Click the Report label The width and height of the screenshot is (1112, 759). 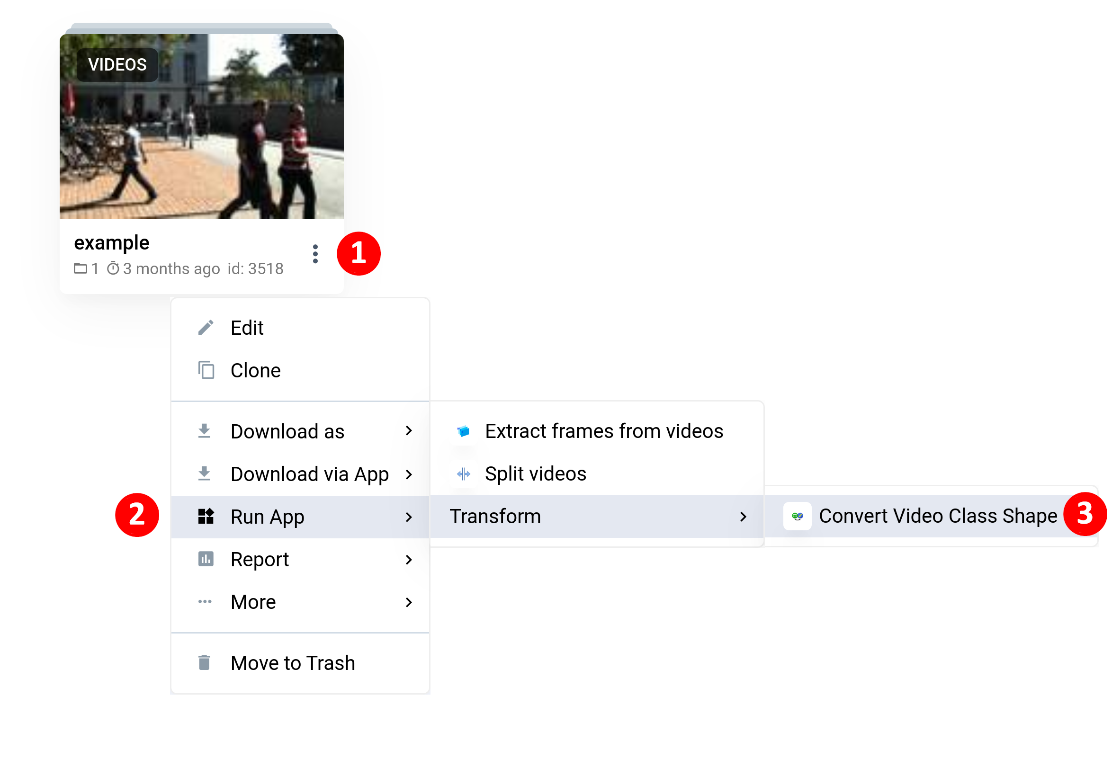[x=260, y=560]
